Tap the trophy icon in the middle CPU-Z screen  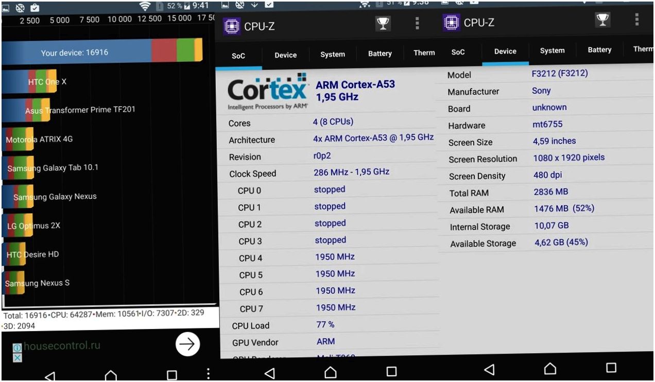(383, 24)
